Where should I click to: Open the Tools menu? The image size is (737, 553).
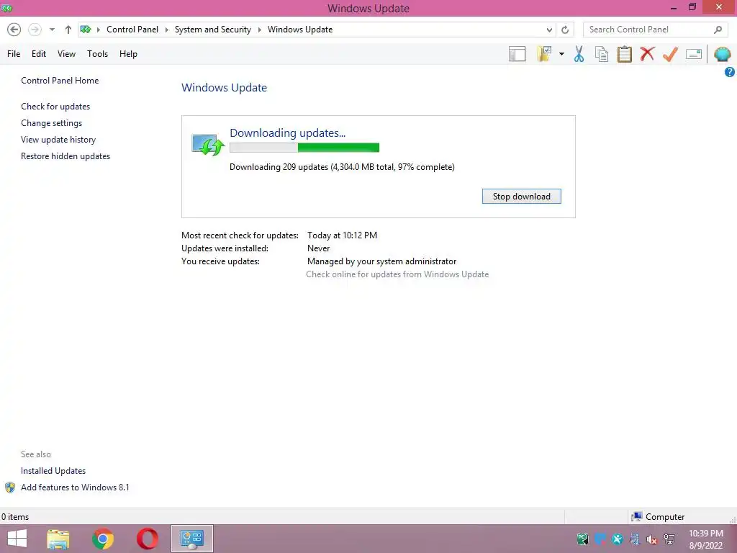(x=97, y=54)
